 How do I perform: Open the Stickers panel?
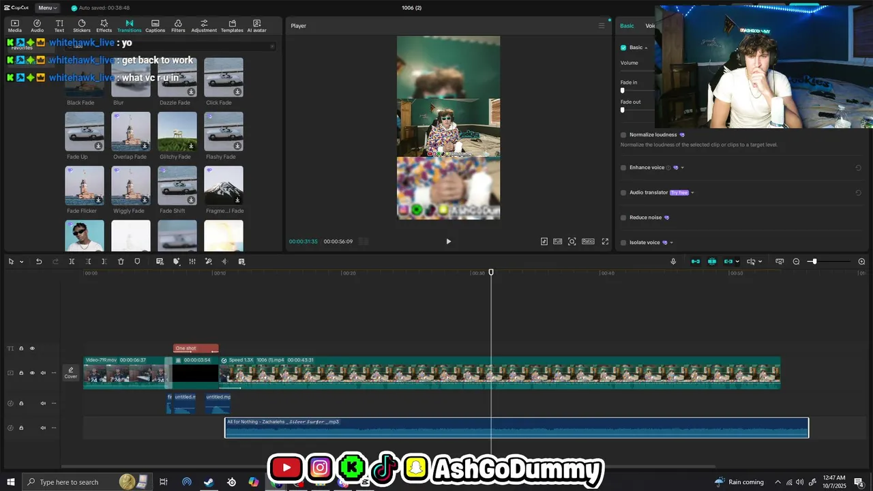(x=82, y=26)
